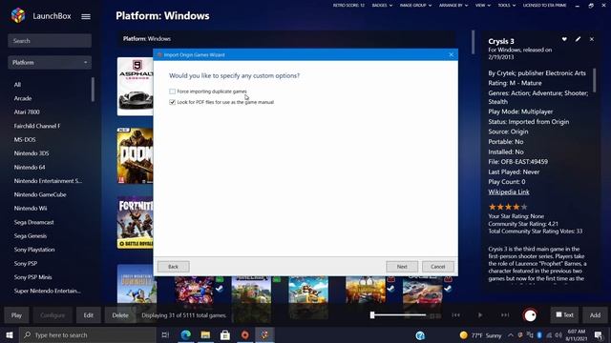
Task: Open Microsoft Store from taskbar
Action: point(225,334)
